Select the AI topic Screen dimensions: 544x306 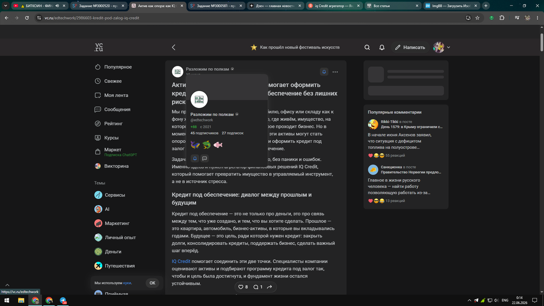tap(102, 209)
